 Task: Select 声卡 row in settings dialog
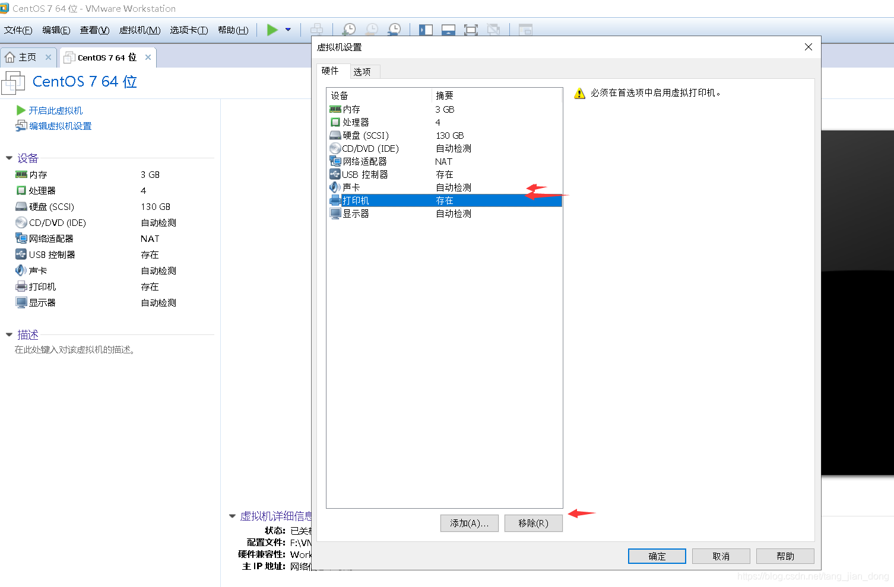pos(444,187)
